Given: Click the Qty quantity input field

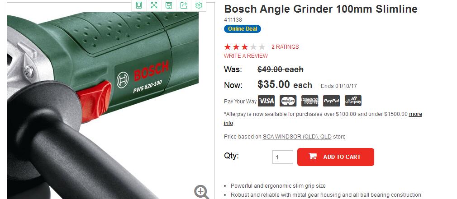Looking at the screenshot, I should tap(283, 157).
